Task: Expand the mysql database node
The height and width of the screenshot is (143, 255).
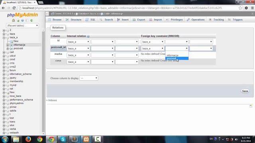Action: click(4, 85)
